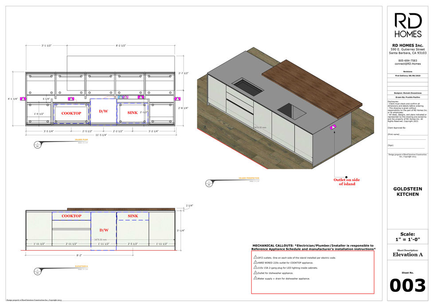
Task: Click the MECHANICAL CALLOUTS heading
Action: (x=313, y=247)
